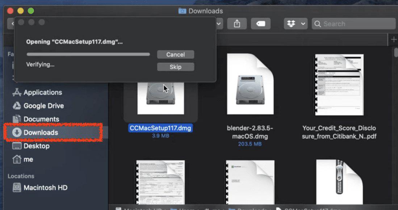Screen dimensions: 398x210
Task: Click the Macintosh HD drive icon
Action: pos(17,188)
